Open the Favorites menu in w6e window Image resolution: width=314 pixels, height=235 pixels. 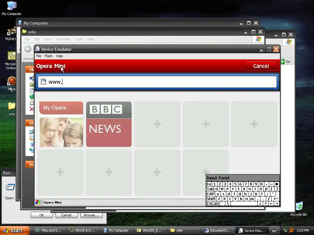[63, 39]
